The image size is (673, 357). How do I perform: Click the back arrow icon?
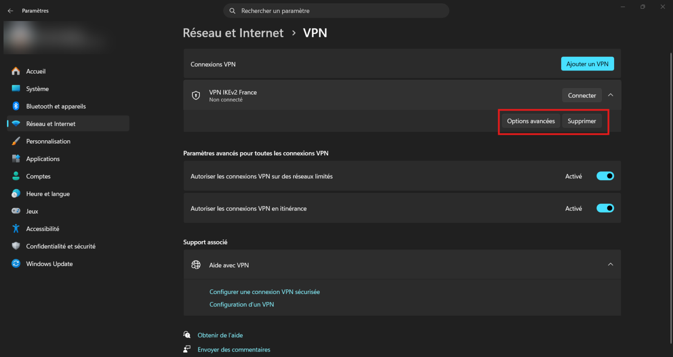tap(11, 11)
